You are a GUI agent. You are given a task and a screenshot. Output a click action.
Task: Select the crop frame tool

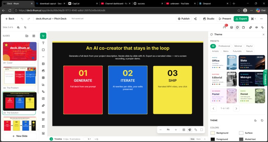click(x=43, y=126)
